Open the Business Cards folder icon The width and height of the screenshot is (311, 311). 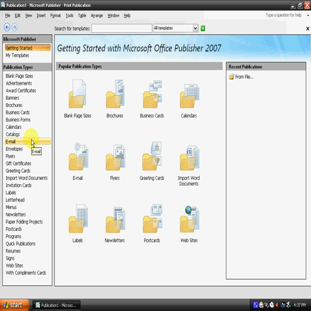[152, 94]
